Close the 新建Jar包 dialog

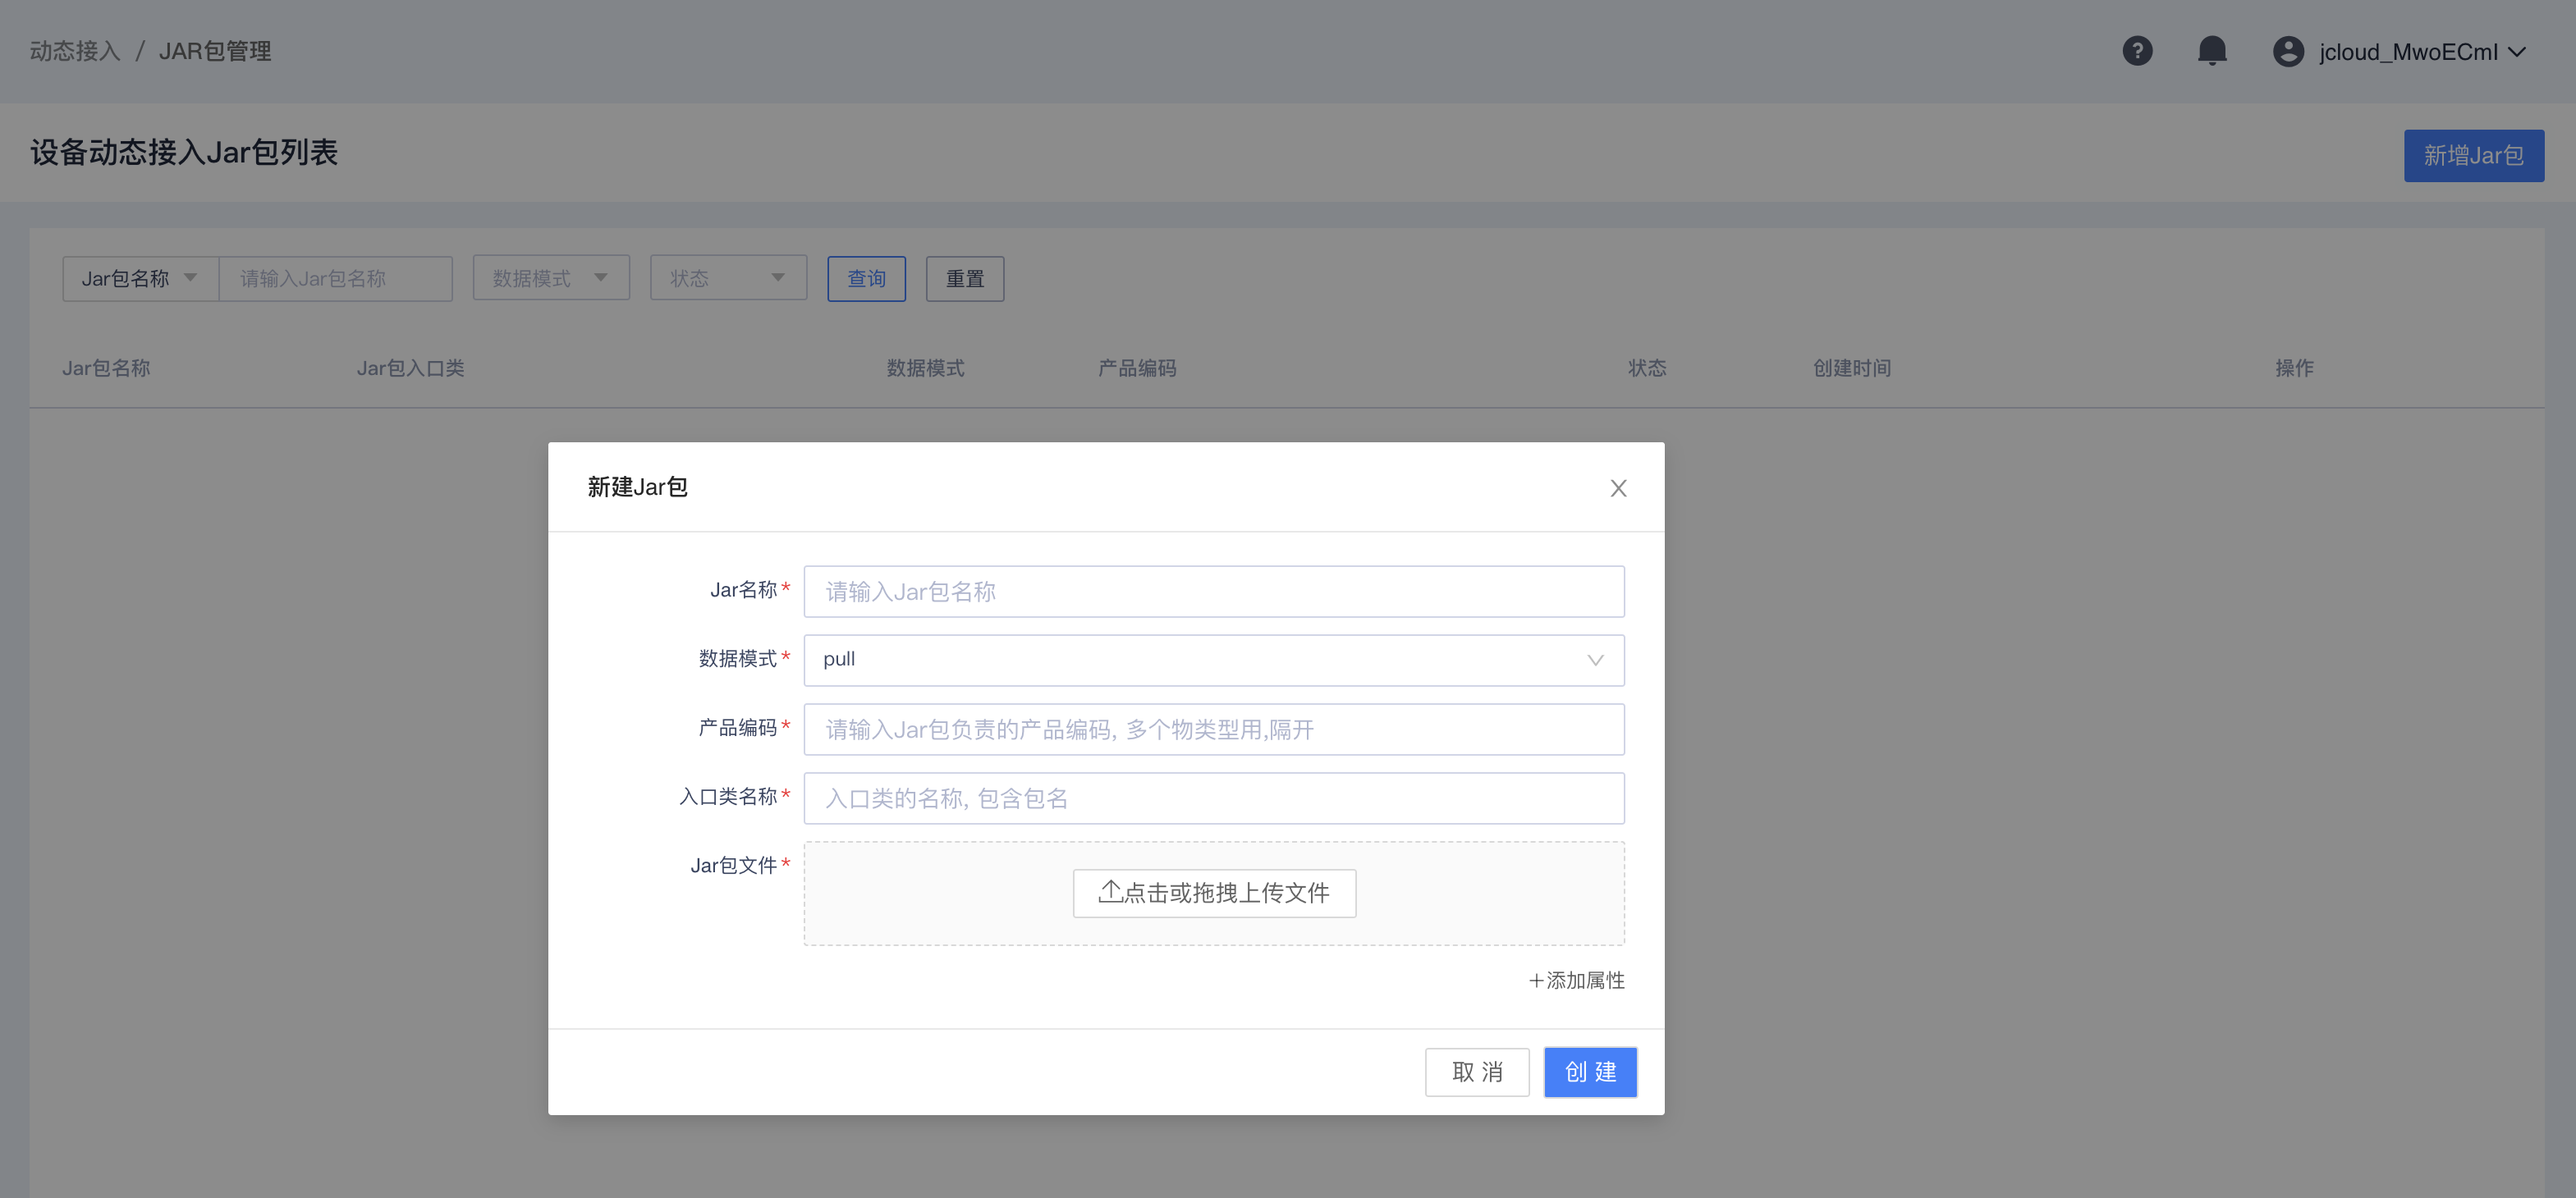click(x=1618, y=487)
